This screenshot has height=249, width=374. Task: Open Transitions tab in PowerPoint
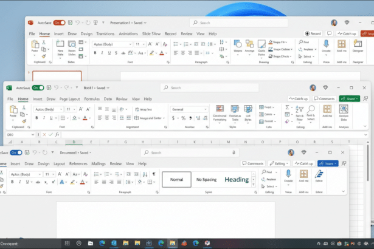point(105,34)
